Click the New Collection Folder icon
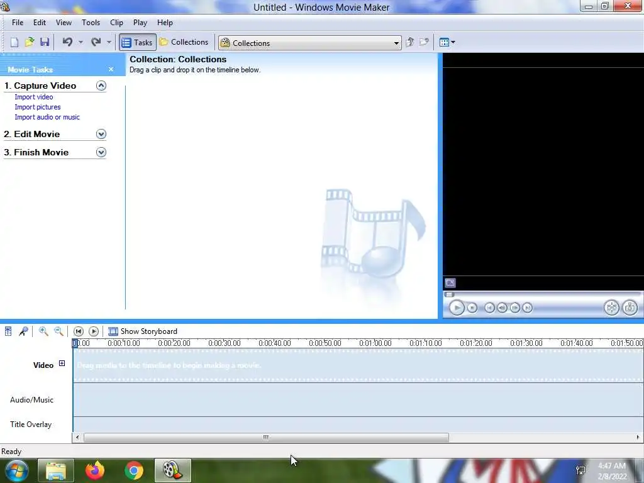Screen dimensions: 644x483 click(424, 42)
